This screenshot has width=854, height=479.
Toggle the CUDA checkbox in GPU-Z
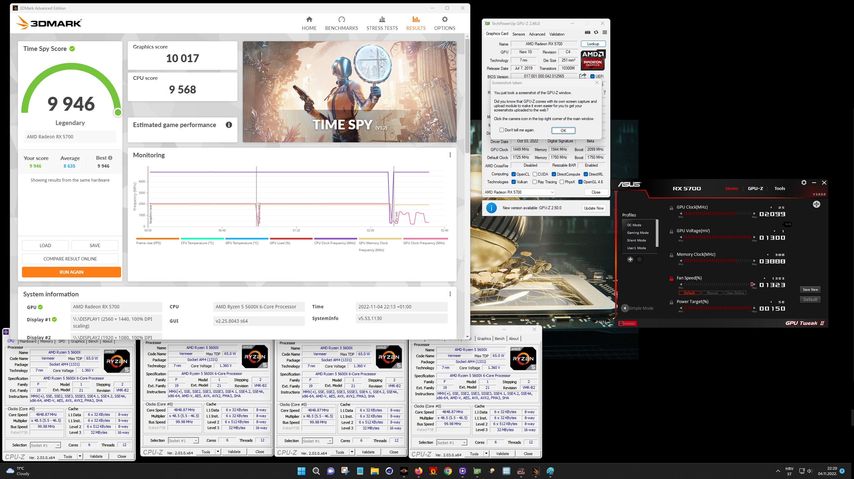coord(535,174)
